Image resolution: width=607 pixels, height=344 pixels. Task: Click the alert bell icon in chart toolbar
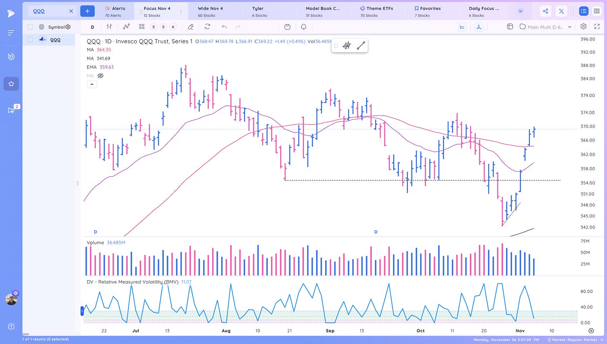[x=303, y=27]
